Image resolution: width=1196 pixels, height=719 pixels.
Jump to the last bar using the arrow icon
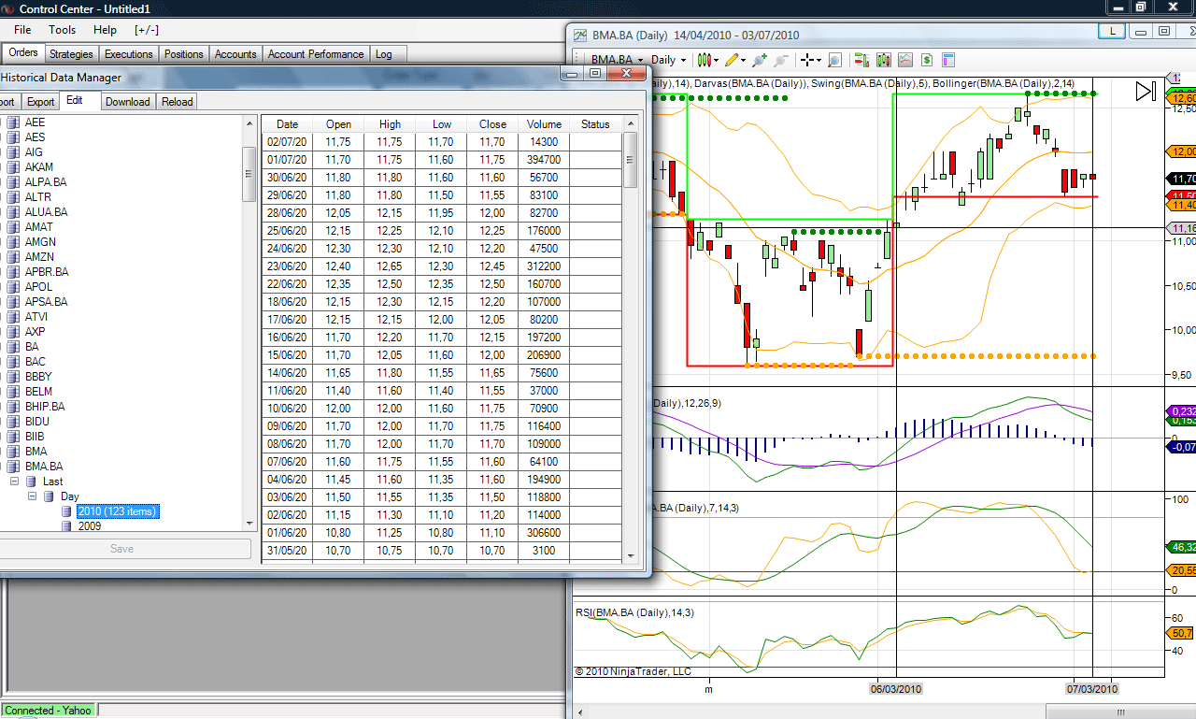(x=1146, y=92)
